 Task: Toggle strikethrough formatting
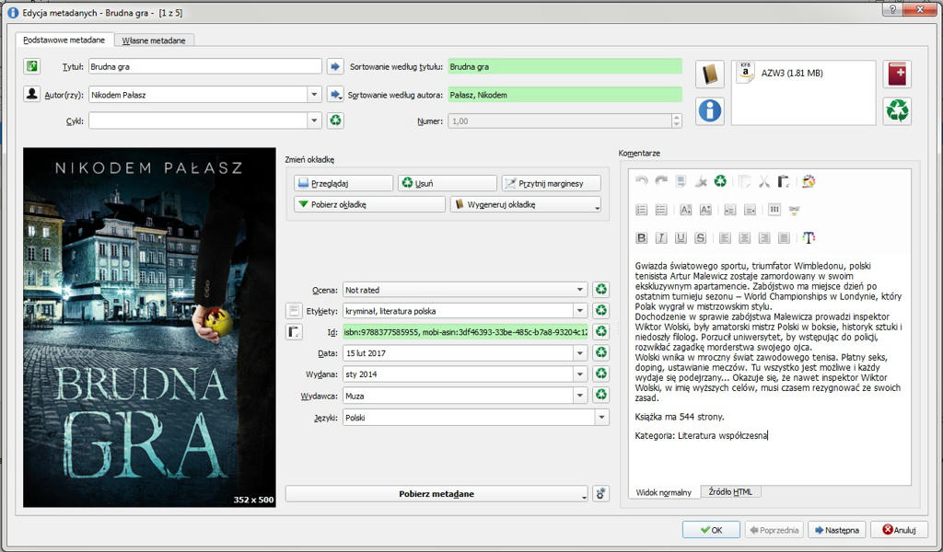[701, 238]
